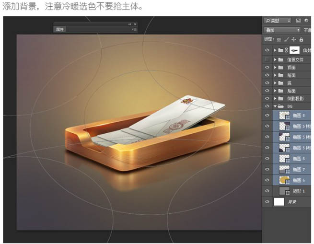Hide the 椭圆 6 layer
This screenshot has height=244, width=314.
point(267,180)
